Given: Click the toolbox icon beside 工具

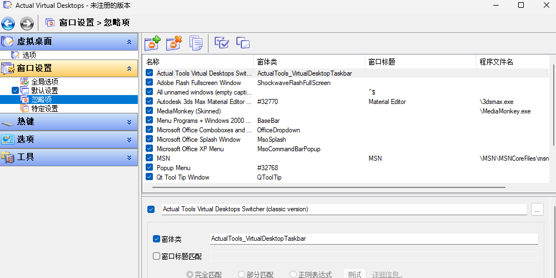Looking at the screenshot, I should pos(7,157).
